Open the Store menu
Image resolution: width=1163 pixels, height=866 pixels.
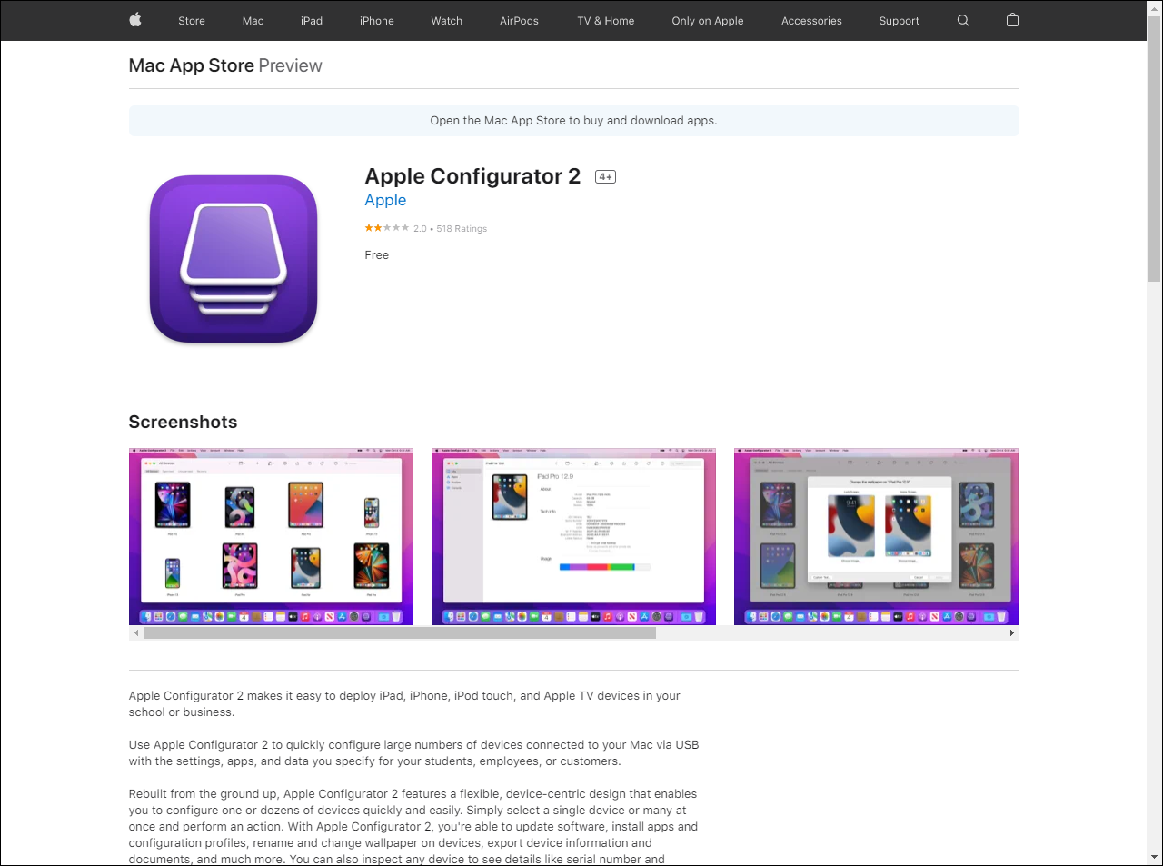192,21
